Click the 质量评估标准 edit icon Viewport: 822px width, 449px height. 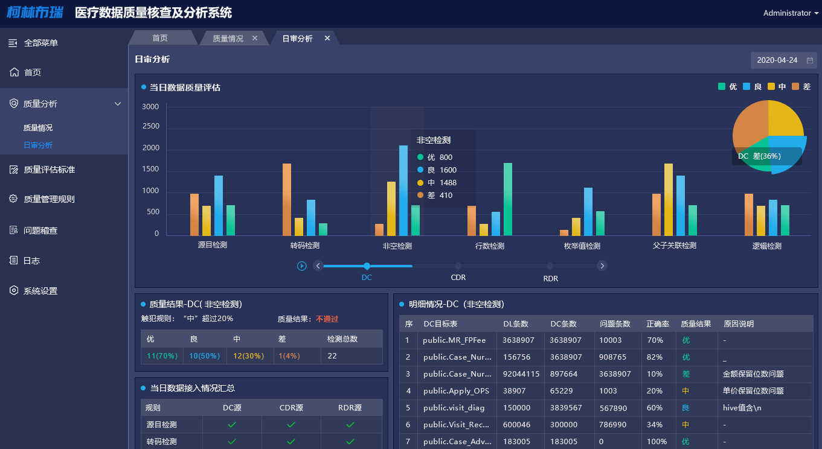(x=14, y=170)
